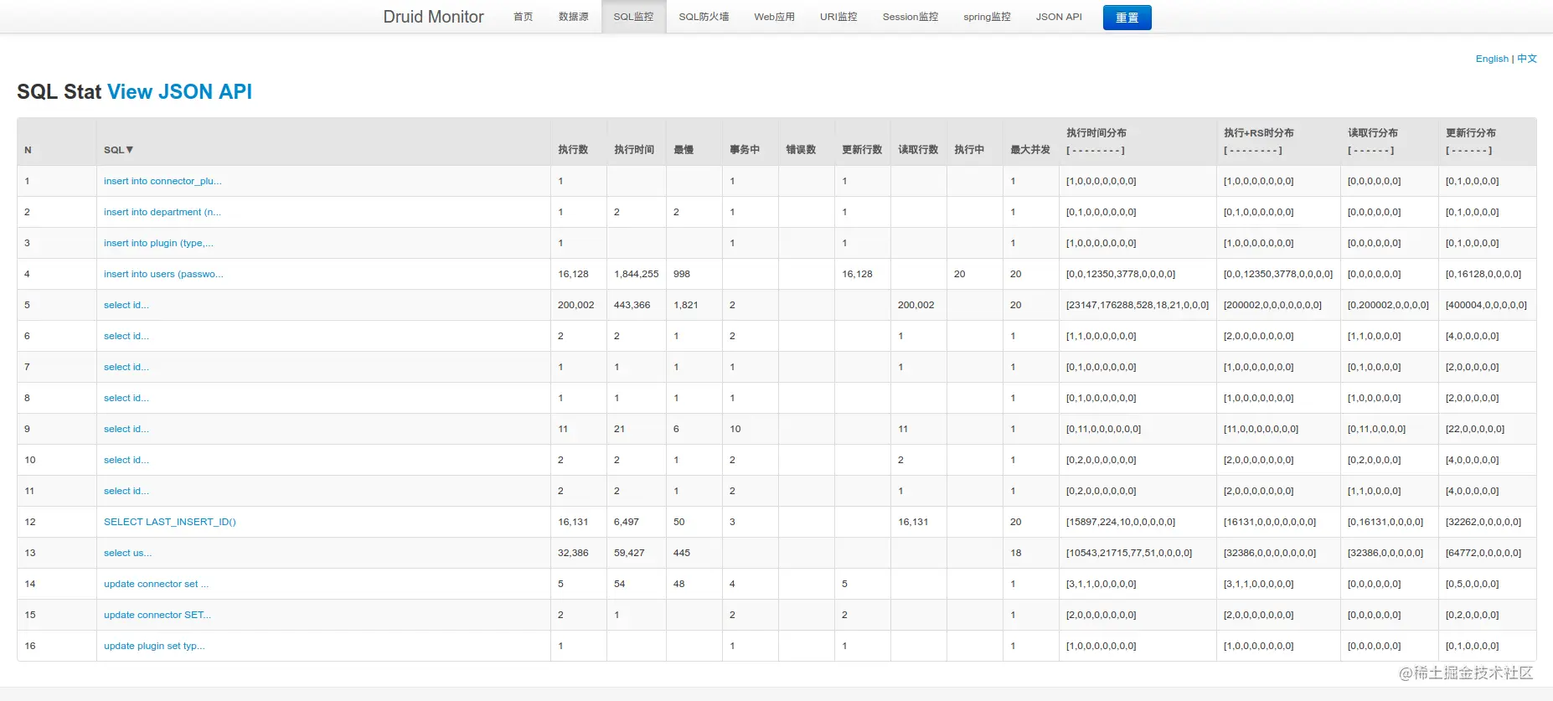Viewport: 1553px width, 701px height.
Task: Open 'select id...' link in row 6
Action: click(126, 336)
